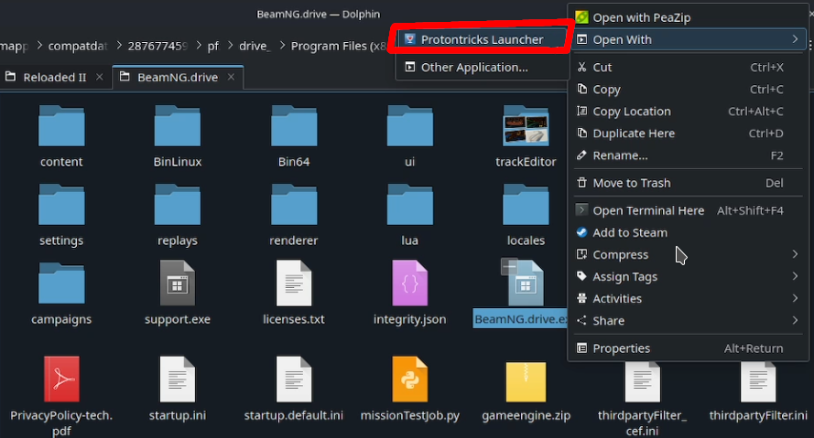This screenshot has width=814, height=438.
Task: Select Copy Location menu entry
Action: pos(689,112)
